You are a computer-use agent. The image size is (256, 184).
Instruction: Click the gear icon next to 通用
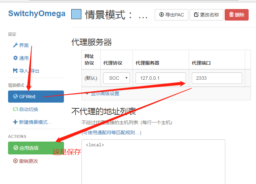coord(15,58)
